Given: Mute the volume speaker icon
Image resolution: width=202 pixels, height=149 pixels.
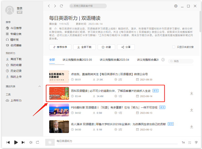Looking at the screenshot, I should click(x=31, y=142).
